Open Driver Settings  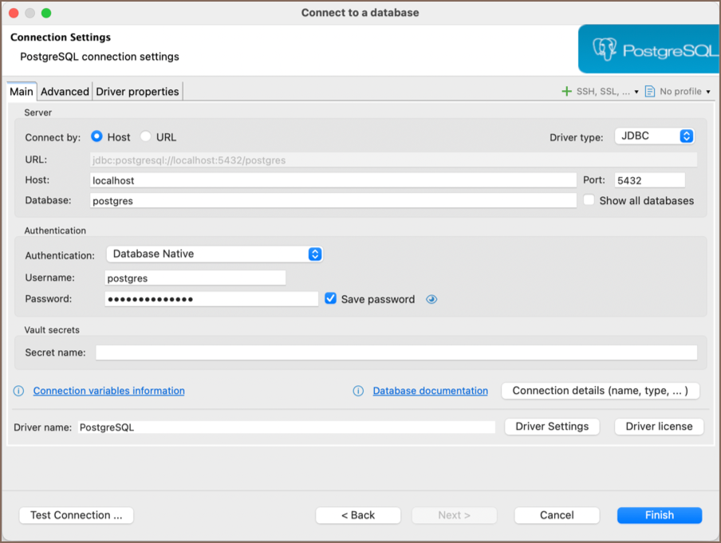point(552,427)
